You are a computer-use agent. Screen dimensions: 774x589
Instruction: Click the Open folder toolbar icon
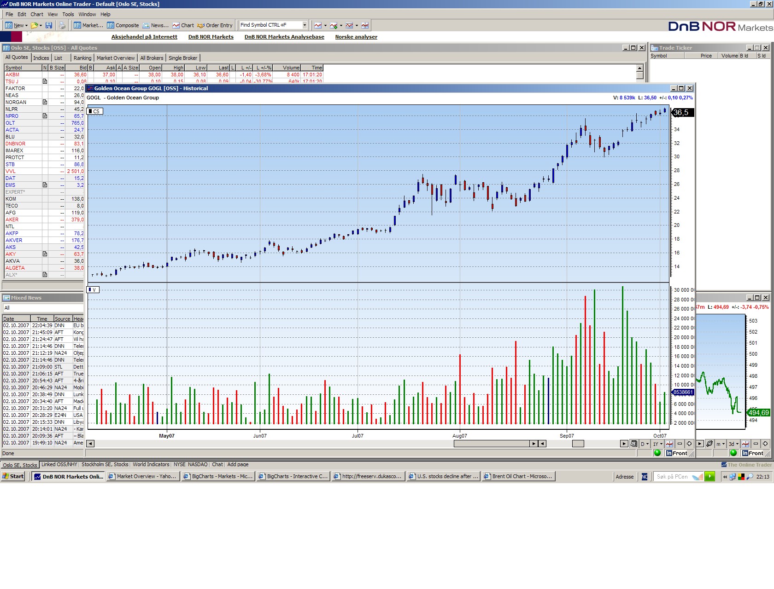tap(34, 25)
